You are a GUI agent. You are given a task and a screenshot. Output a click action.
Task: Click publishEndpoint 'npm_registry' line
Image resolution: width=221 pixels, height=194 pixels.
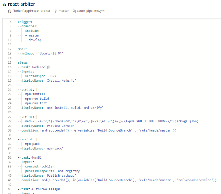(x=53, y=171)
